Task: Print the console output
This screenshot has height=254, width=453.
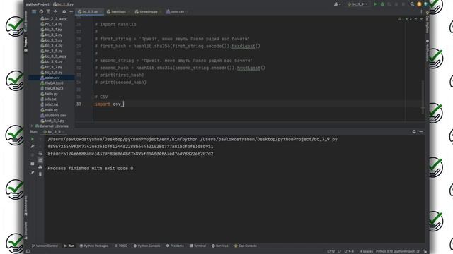Action: pos(40,167)
